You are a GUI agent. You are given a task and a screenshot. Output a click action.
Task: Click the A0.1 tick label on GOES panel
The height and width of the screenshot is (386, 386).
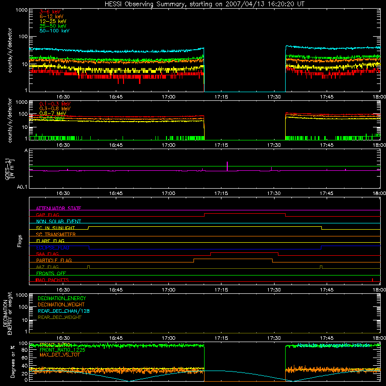click(x=22, y=187)
